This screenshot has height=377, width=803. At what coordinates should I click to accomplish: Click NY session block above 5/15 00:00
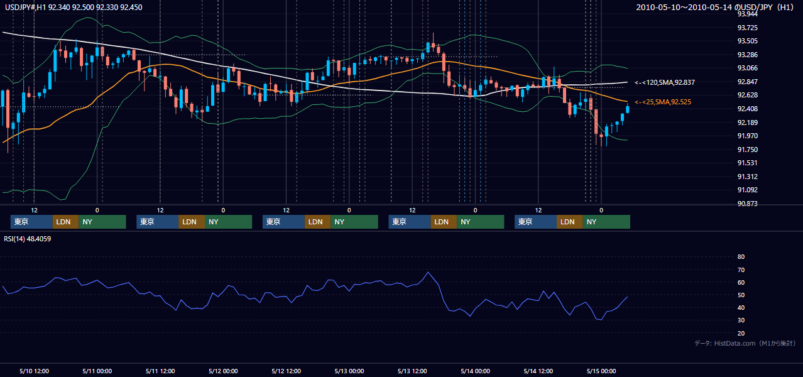606,222
